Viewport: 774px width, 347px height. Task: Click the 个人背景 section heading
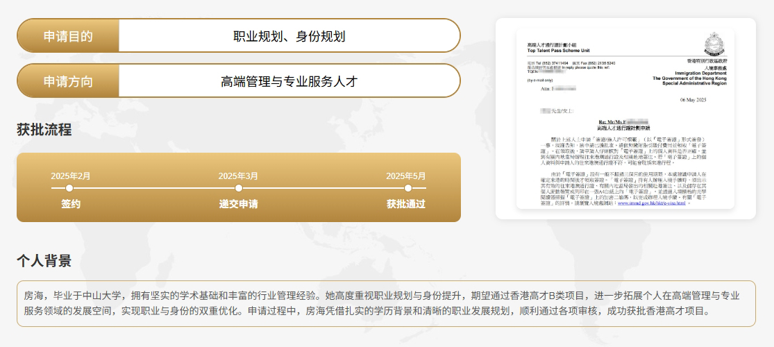click(44, 261)
